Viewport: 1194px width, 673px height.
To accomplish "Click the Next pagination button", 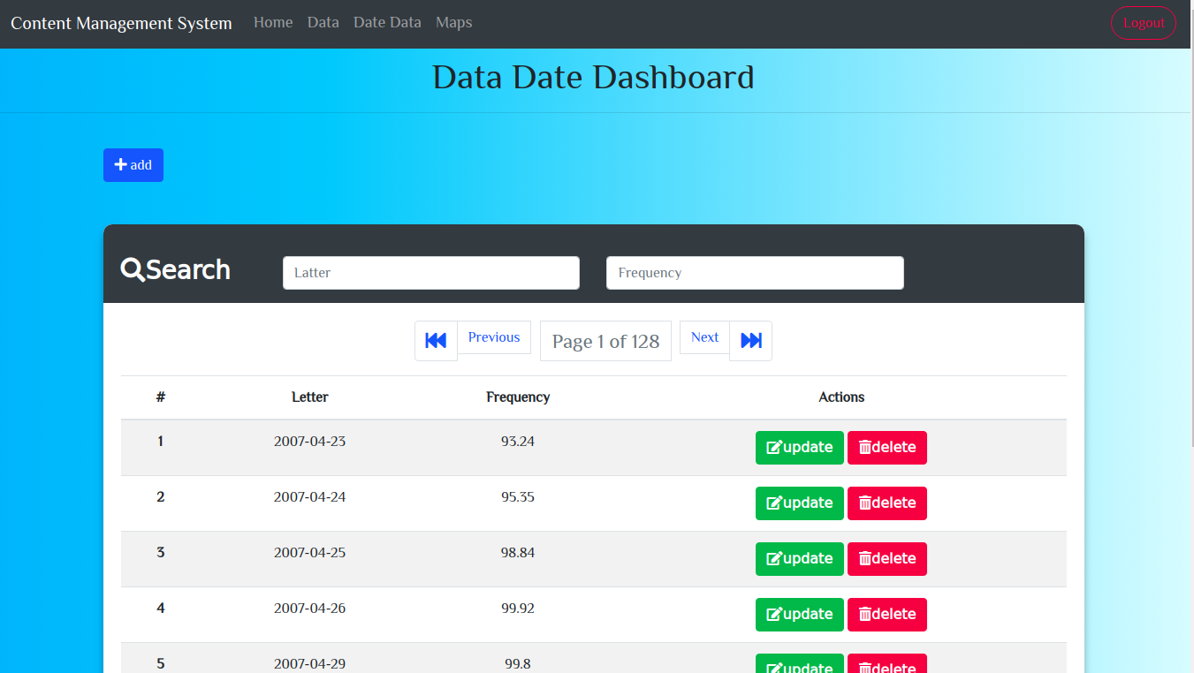I will [x=703, y=336].
